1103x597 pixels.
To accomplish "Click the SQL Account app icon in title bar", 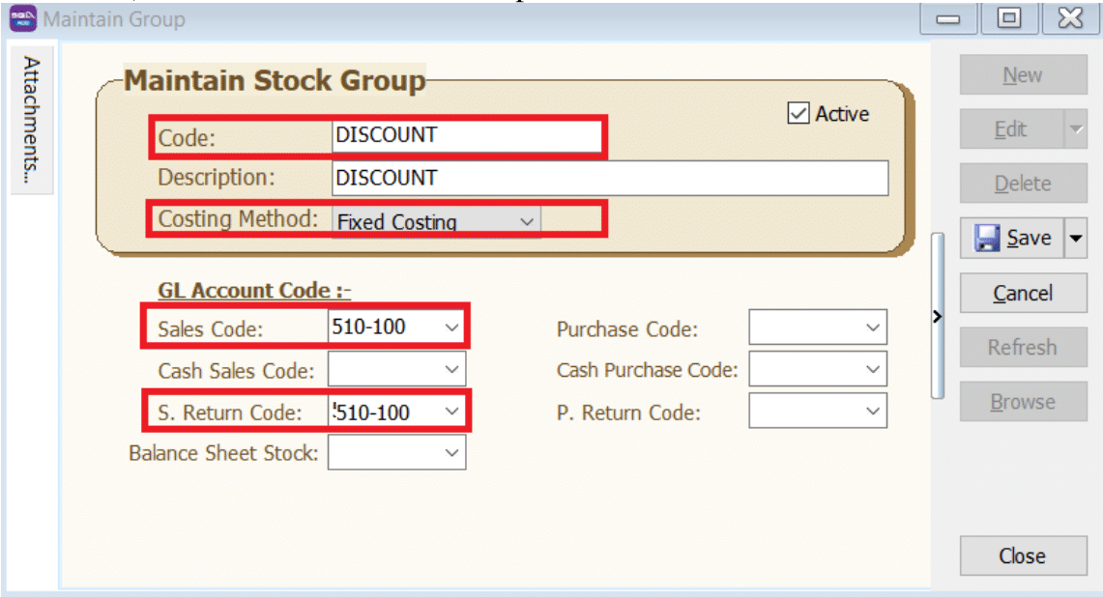I will click(22, 18).
